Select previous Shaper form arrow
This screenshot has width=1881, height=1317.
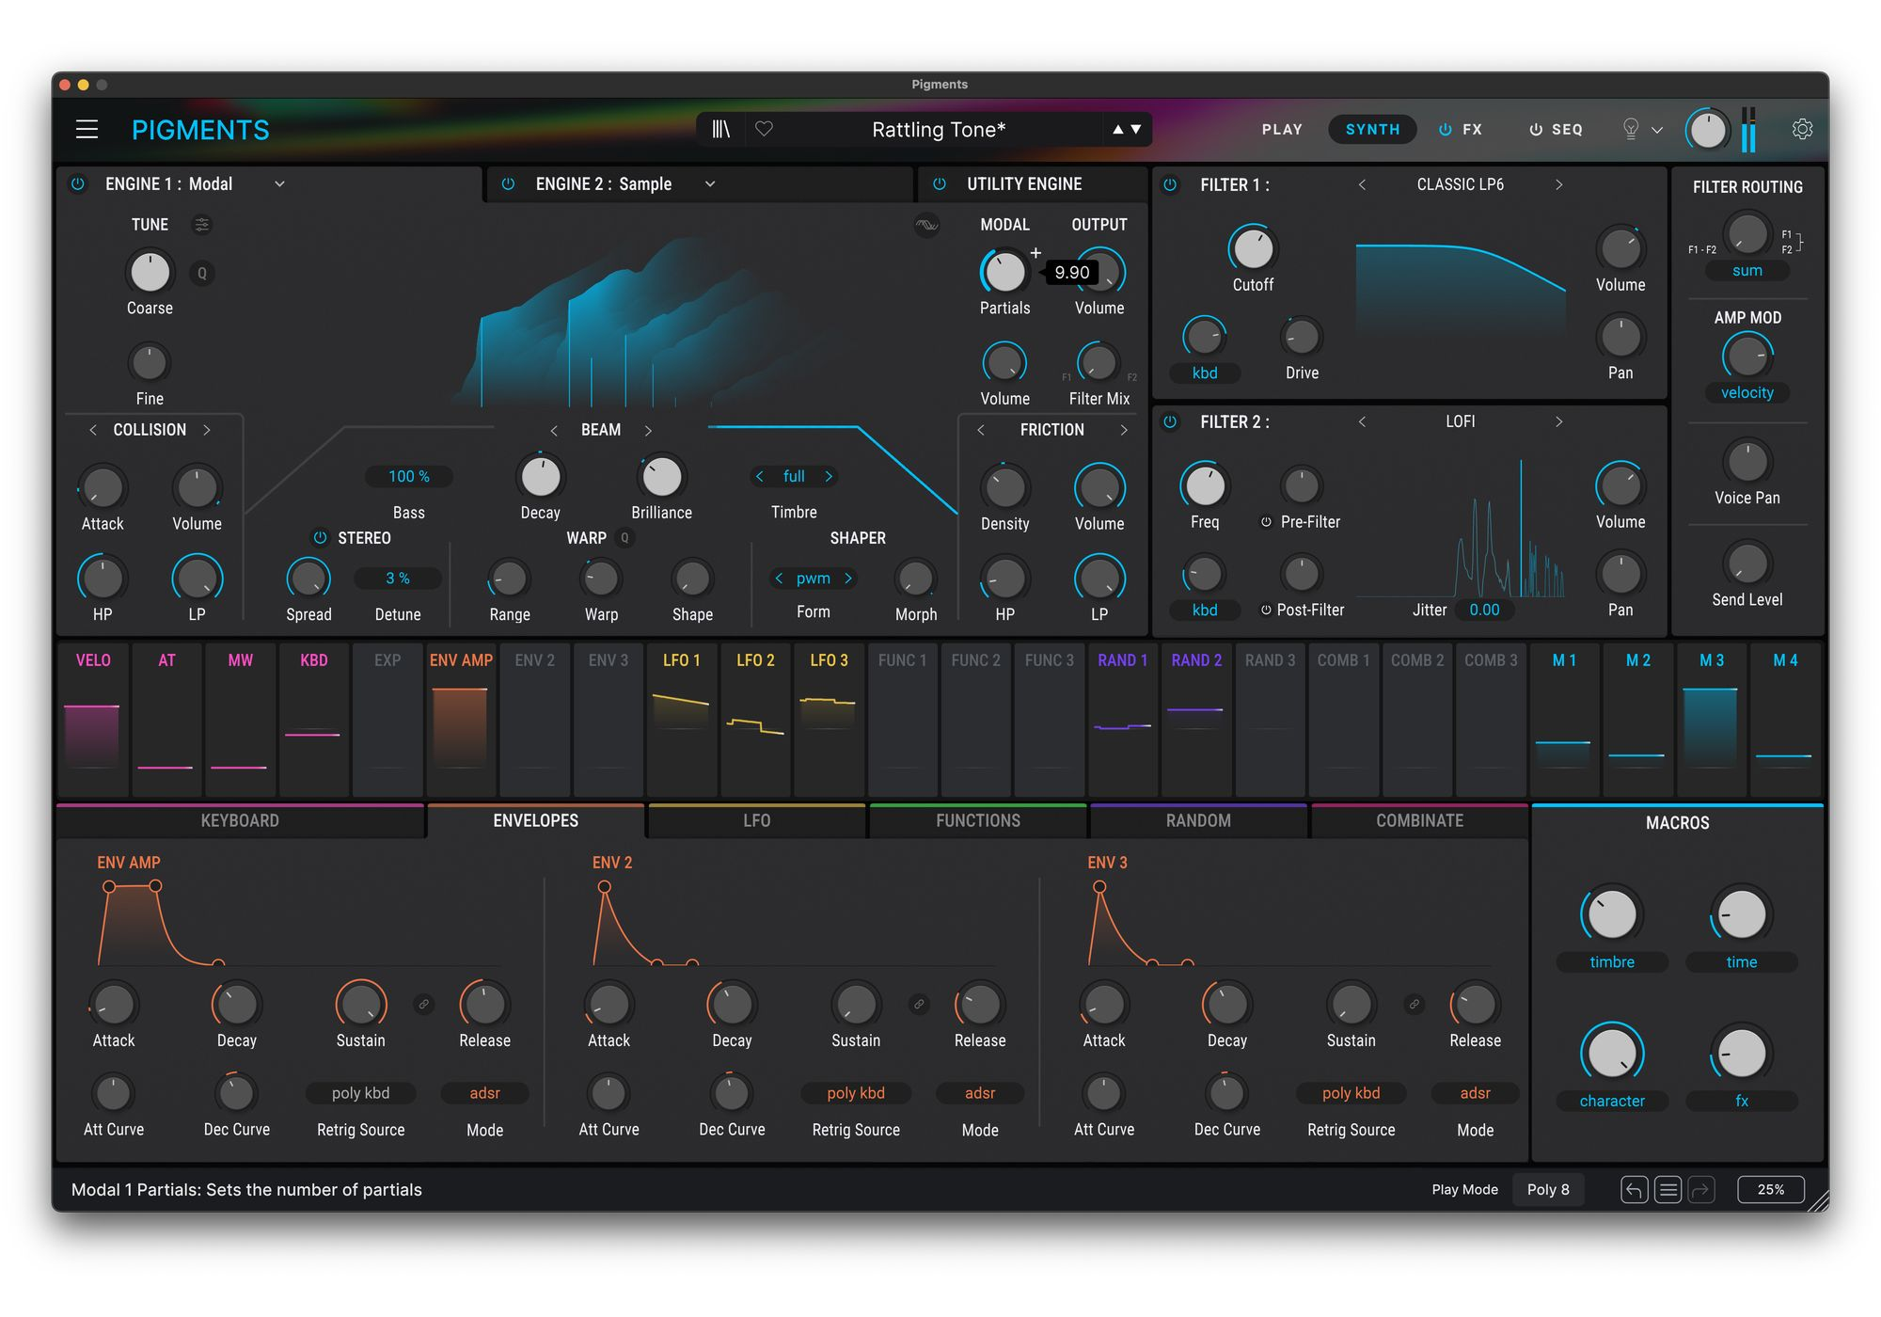pos(779,578)
